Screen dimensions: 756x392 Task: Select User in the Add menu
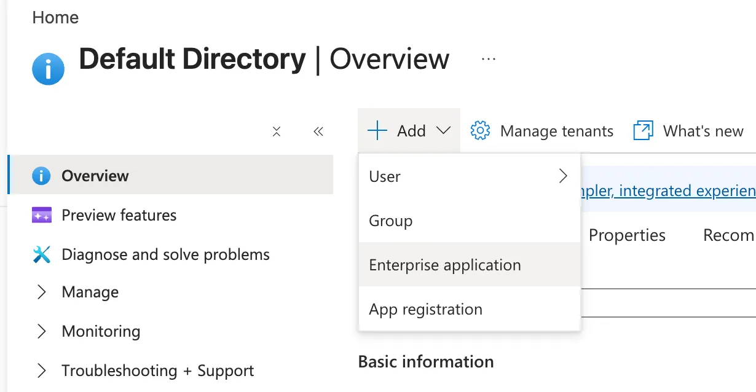[x=470, y=176]
